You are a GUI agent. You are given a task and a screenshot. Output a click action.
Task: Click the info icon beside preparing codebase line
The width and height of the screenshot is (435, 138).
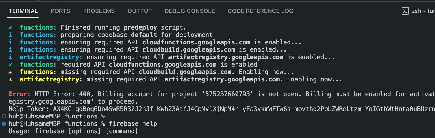(x=10, y=35)
